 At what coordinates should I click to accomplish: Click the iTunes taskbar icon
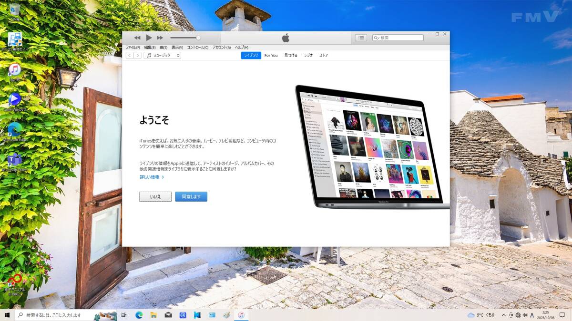pyautogui.click(x=241, y=315)
